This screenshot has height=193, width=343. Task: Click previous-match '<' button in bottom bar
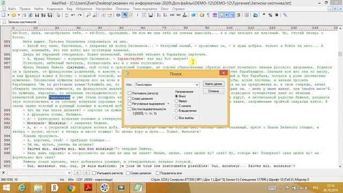[x=77, y=173]
